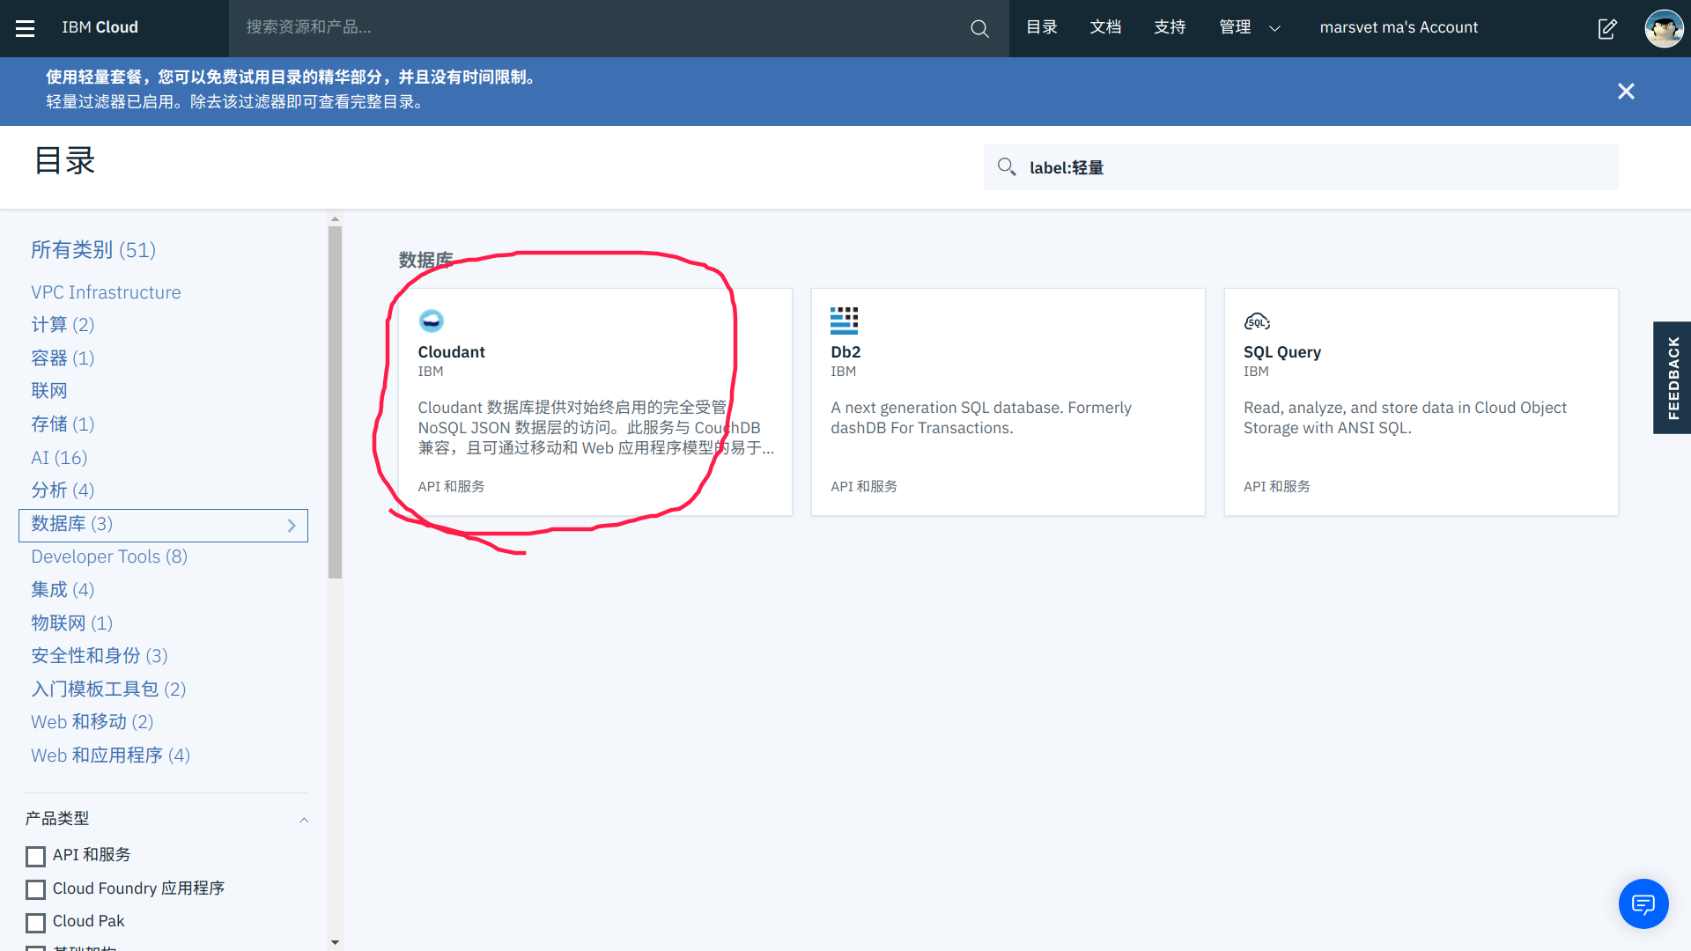Tick the Cloud Pak checkbox
This screenshot has height=951, width=1691.
(x=36, y=922)
